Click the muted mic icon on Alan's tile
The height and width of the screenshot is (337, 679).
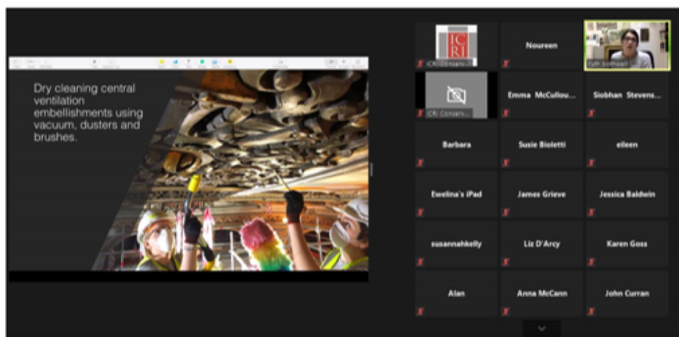(420, 312)
